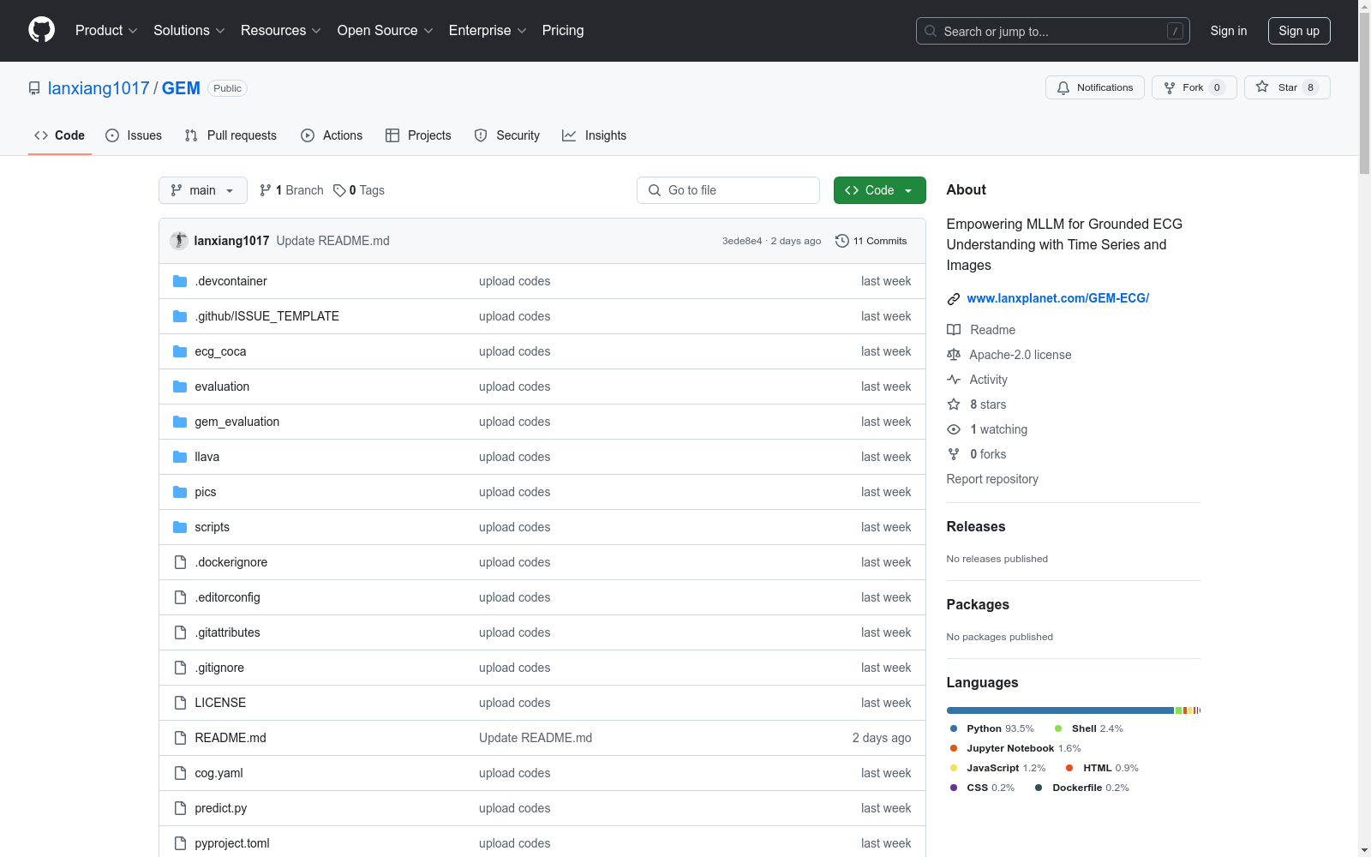This screenshot has width=1371, height=857.
Task: Open the lanxiang1017 owner profile link
Action: 99,88
